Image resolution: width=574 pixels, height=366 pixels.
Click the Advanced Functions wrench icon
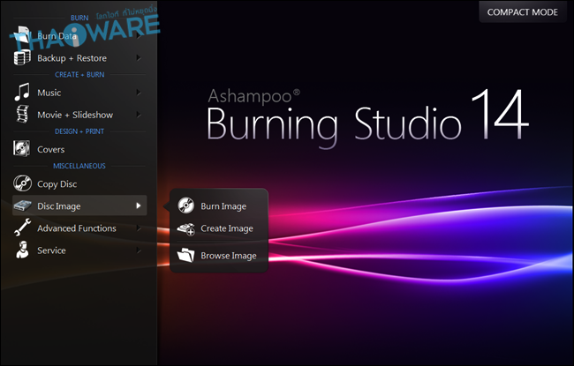(x=22, y=227)
